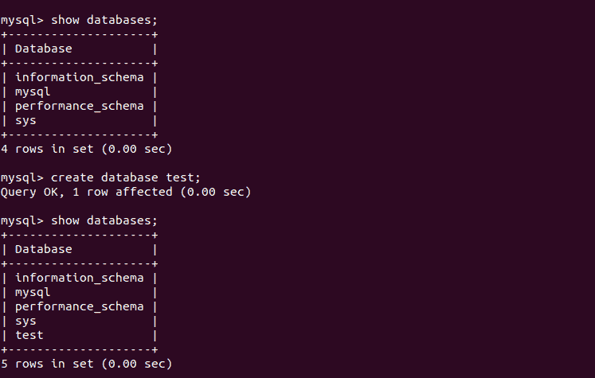Click the Database header in the four-row table

44,49
